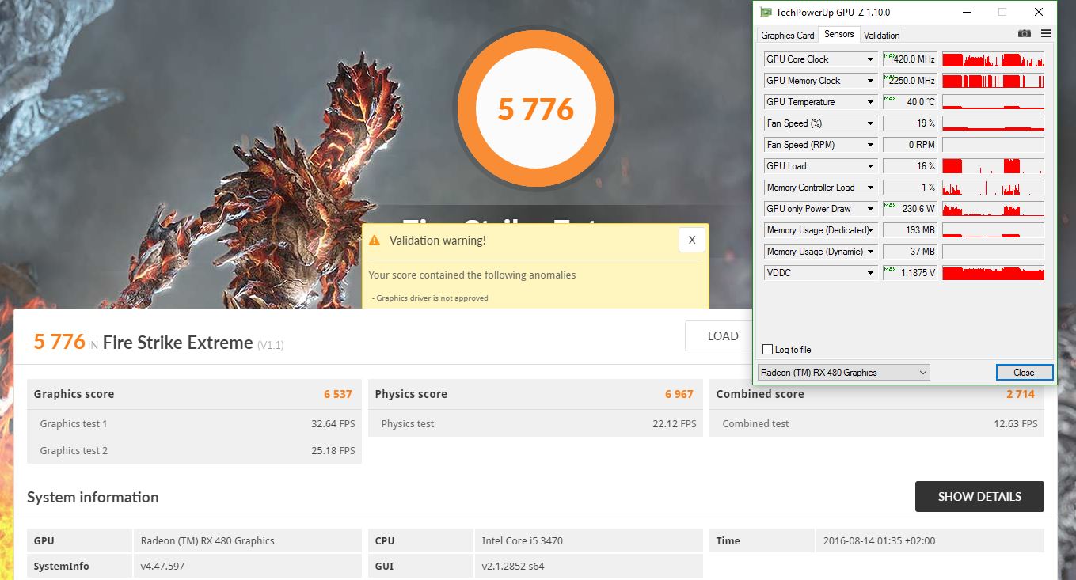Click the GUI version v2.1.2852 s64
Screen dimensions: 1076x580
coord(513,567)
